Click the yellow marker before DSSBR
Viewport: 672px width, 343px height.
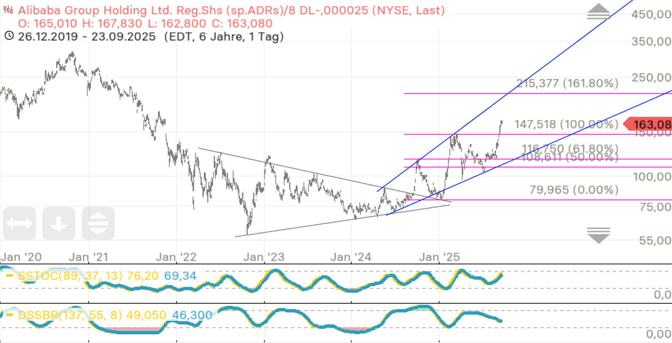click(10, 315)
